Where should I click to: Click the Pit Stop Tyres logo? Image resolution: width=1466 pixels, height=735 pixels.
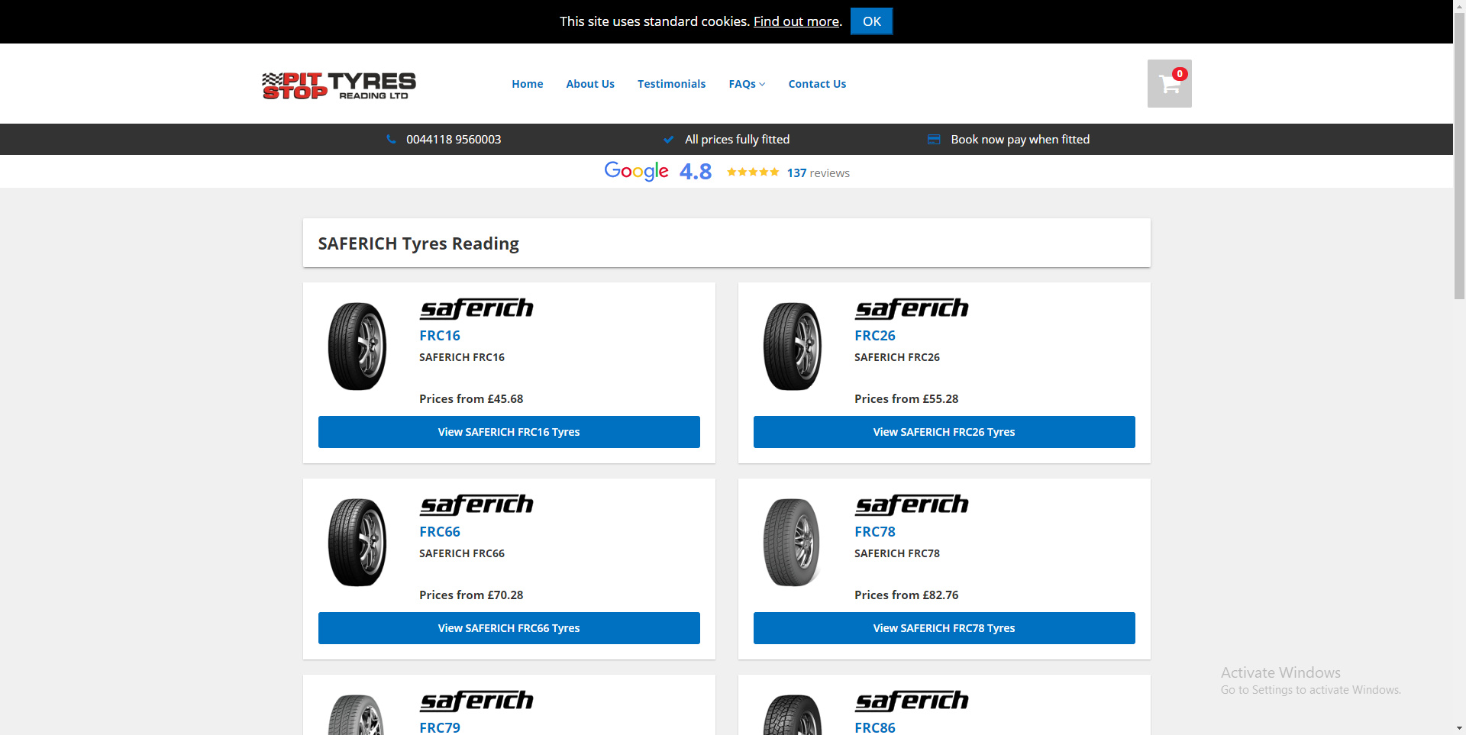tap(339, 85)
